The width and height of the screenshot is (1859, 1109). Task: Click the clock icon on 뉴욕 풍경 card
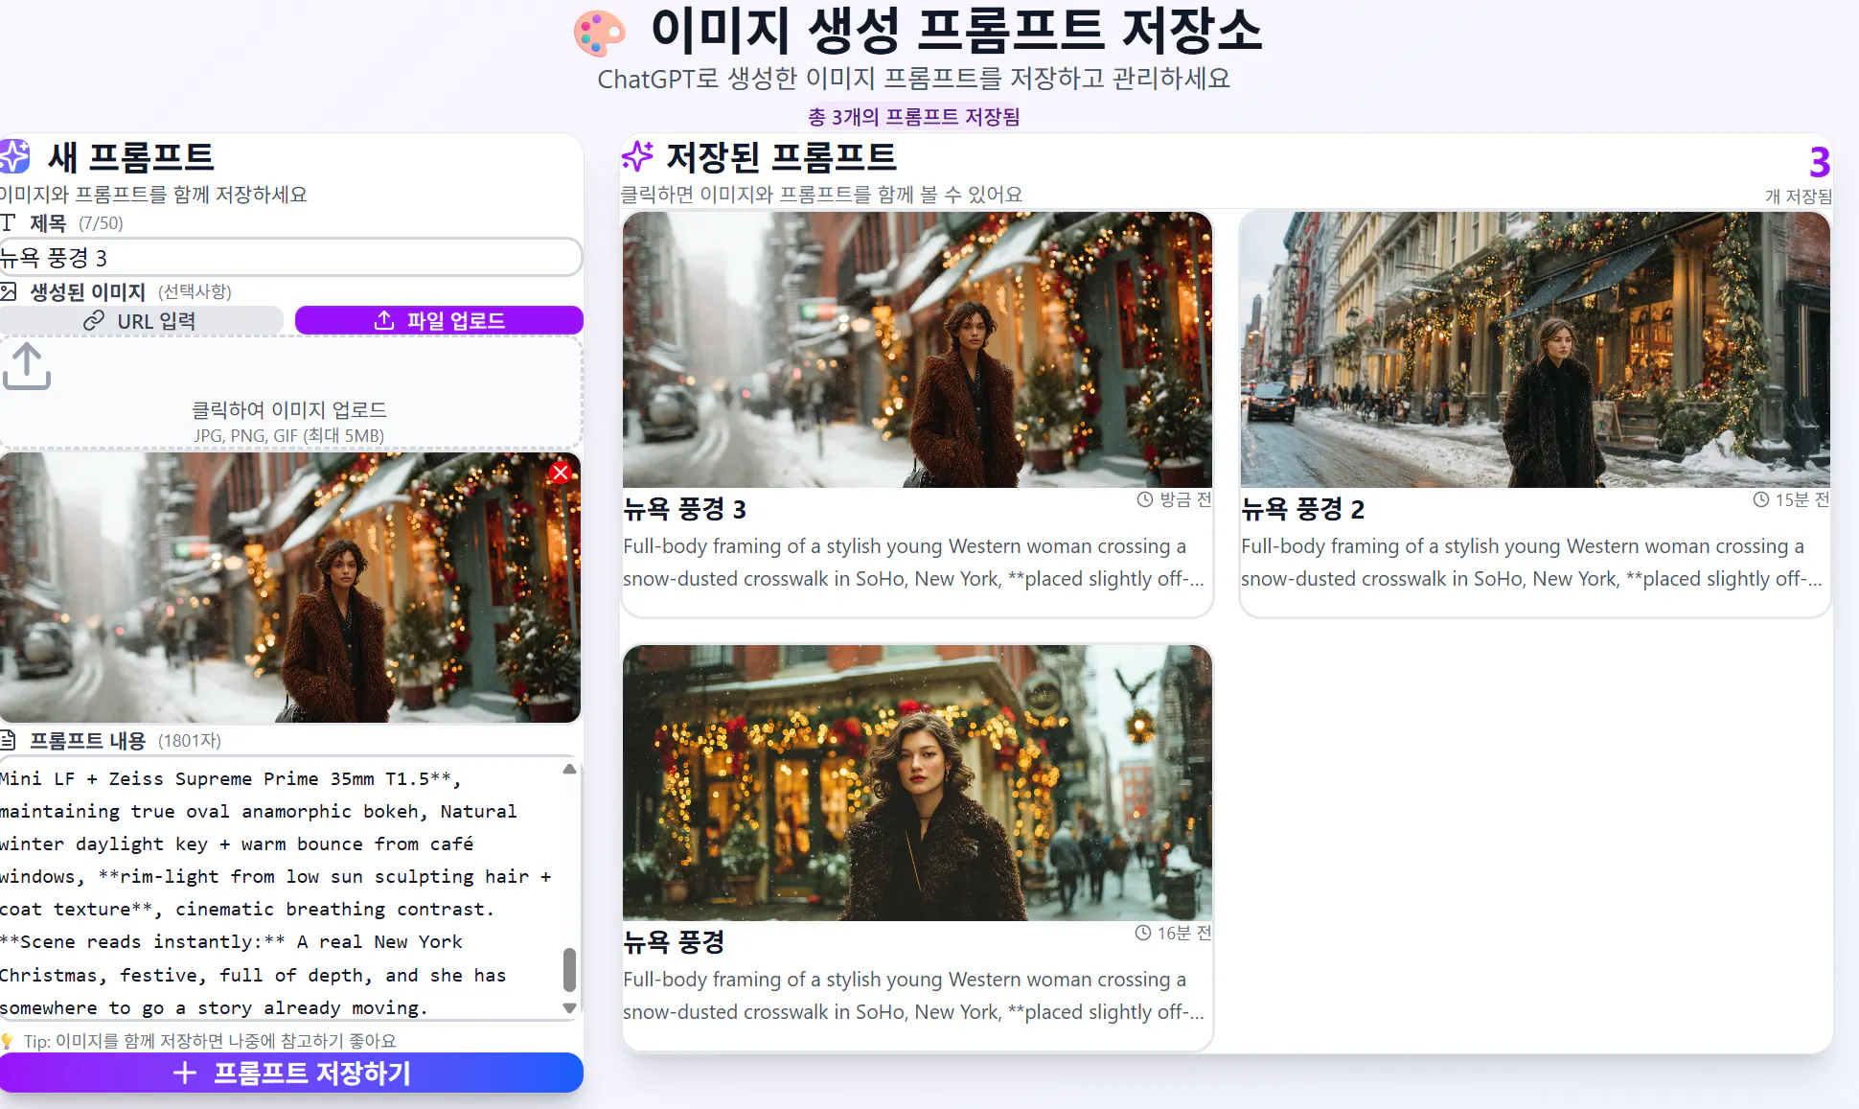click(1142, 933)
